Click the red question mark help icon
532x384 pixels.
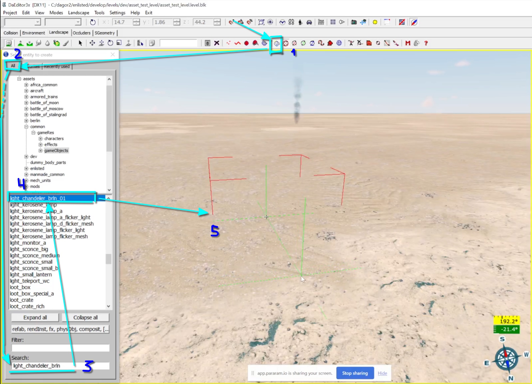(x=426, y=43)
